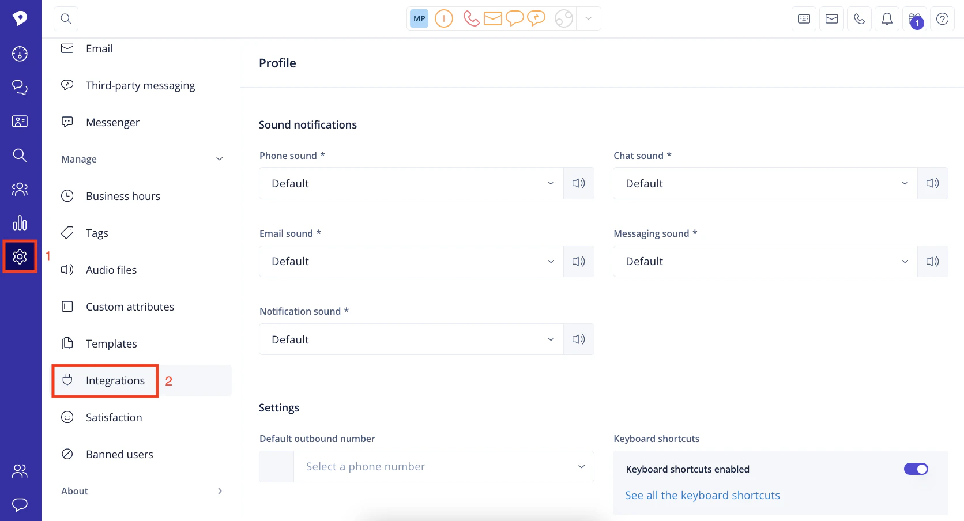Open Satisfaction menu item
The height and width of the screenshot is (521, 964).
click(142, 417)
